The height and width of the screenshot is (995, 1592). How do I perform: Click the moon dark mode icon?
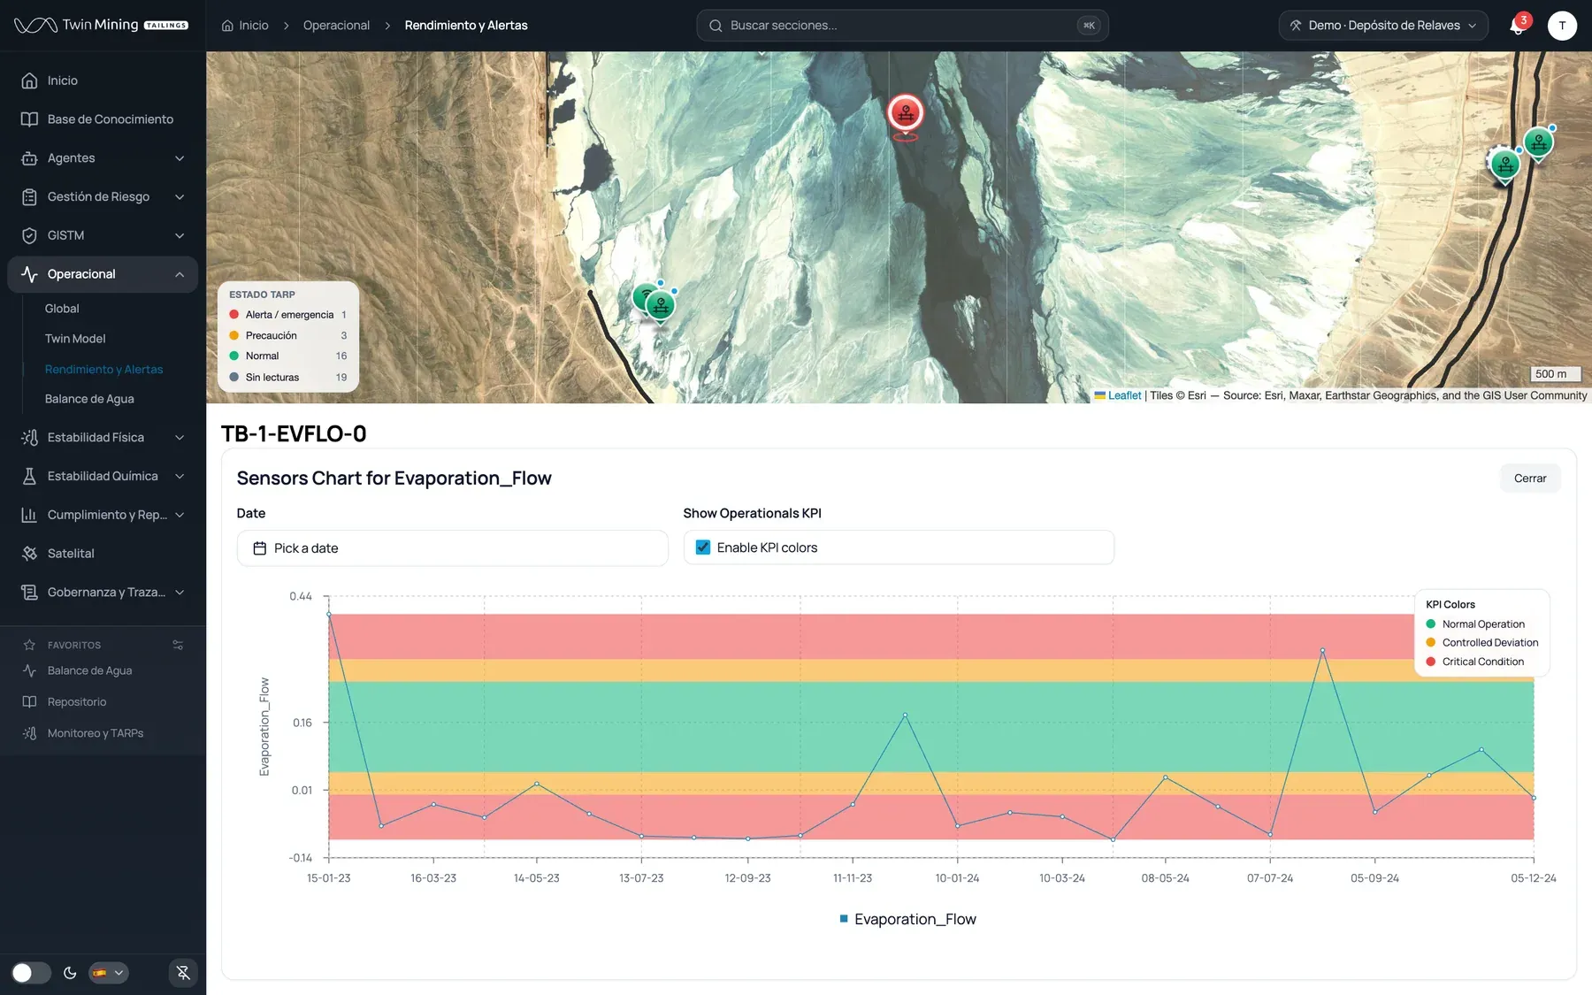tap(70, 973)
